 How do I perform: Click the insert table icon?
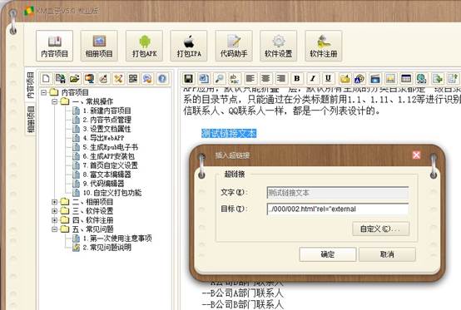[x=406, y=79]
